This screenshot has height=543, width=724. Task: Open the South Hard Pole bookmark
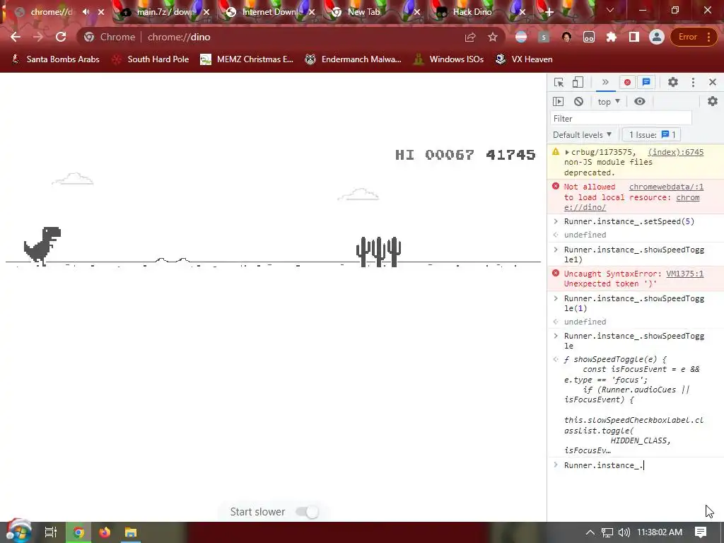tap(151, 59)
